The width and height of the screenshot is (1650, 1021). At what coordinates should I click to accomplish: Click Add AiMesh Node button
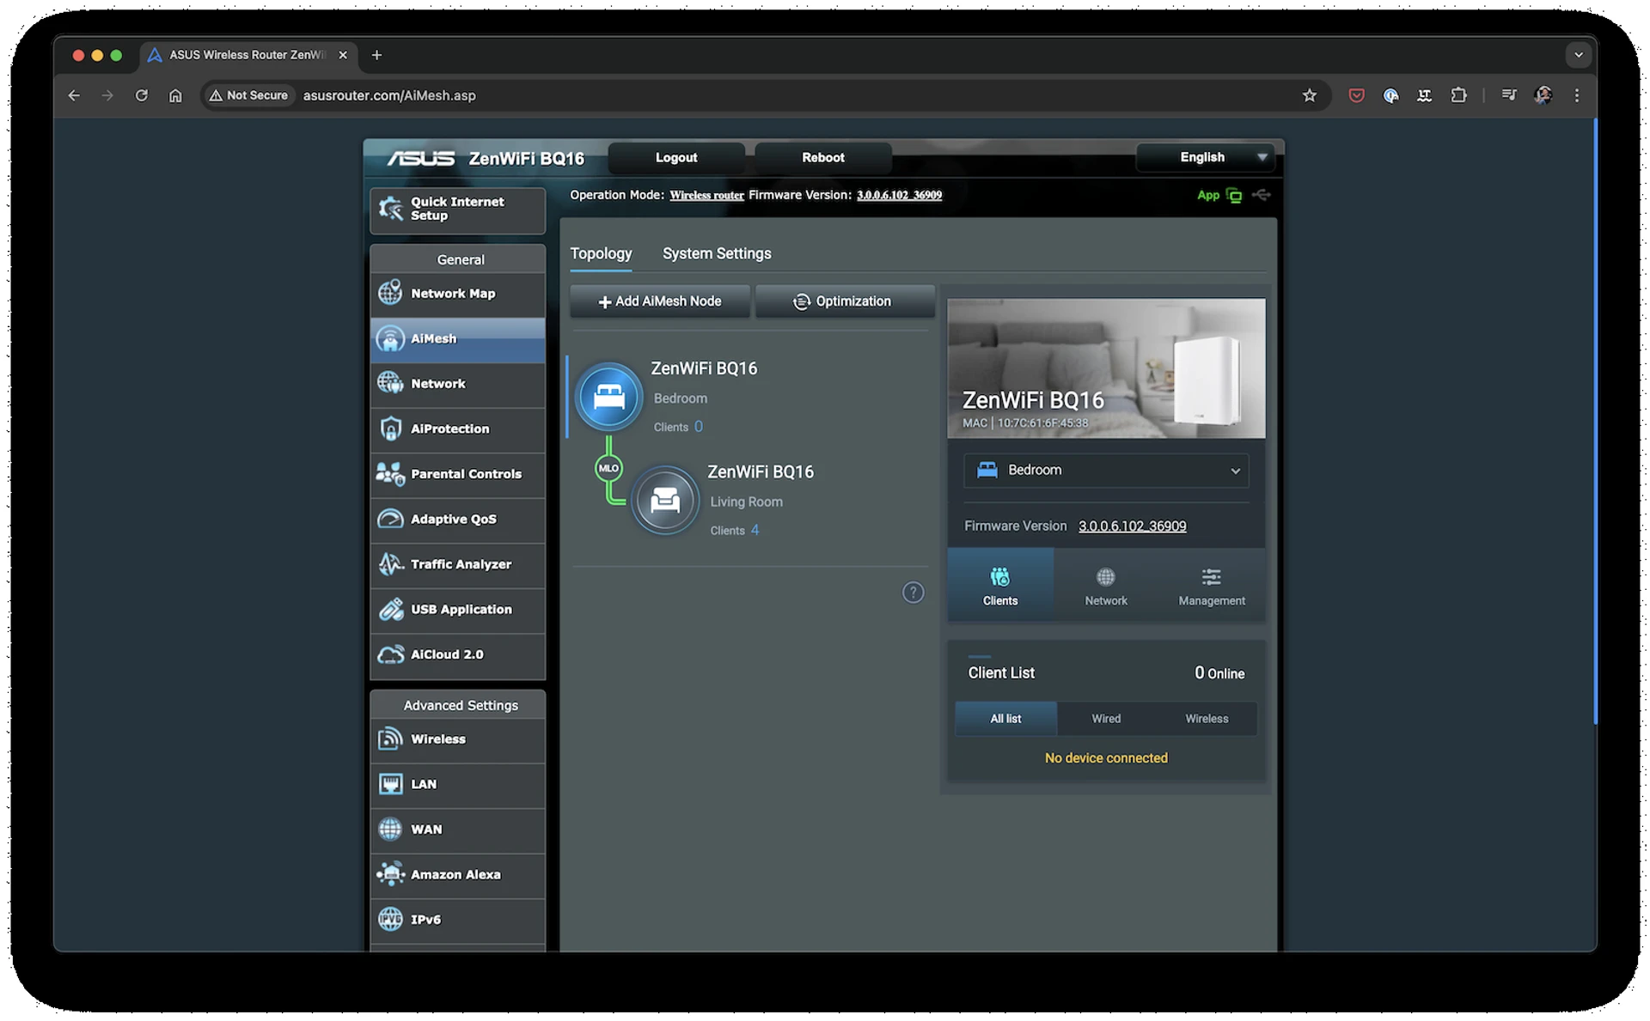(x=659, y=301)
